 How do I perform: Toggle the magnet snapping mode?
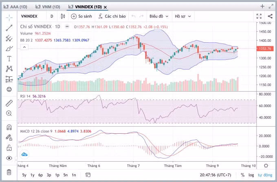click(x=9, y=127)
